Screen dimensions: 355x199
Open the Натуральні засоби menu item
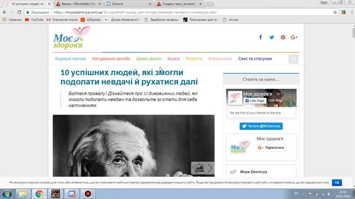[x=111, y=59]
